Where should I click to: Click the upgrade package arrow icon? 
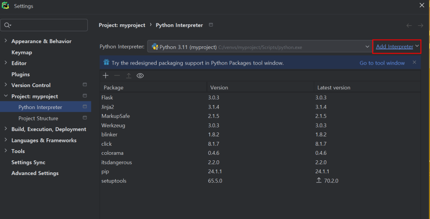tap(129, 76)
